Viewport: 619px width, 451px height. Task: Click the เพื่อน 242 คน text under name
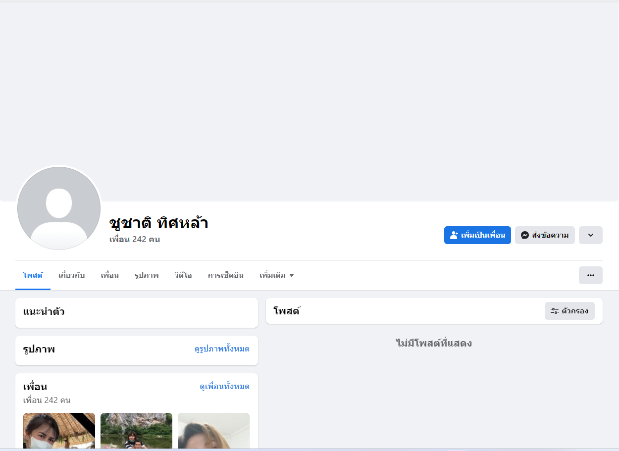point(135,240)
